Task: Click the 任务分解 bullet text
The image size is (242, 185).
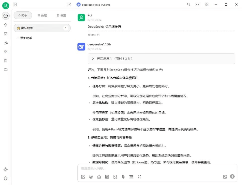Action: [131, 86]
